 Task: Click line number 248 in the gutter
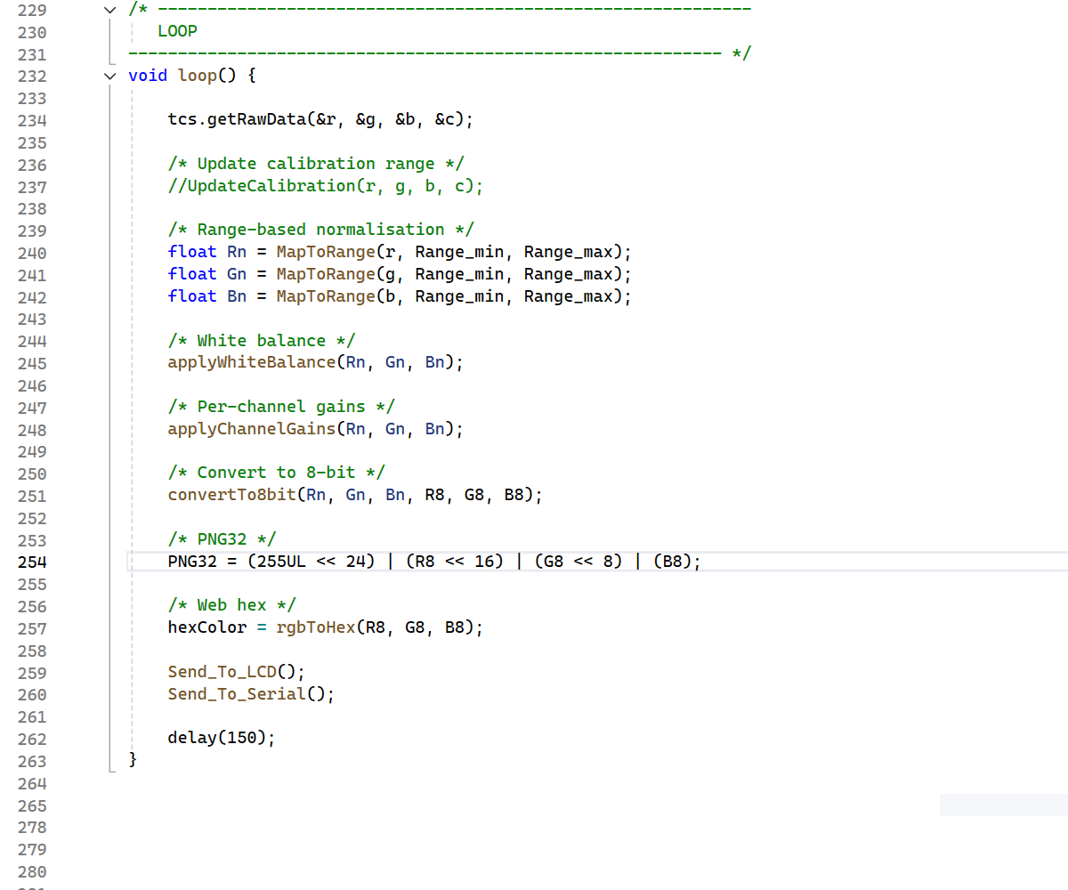pyautogui.click(x=32, y=430)
